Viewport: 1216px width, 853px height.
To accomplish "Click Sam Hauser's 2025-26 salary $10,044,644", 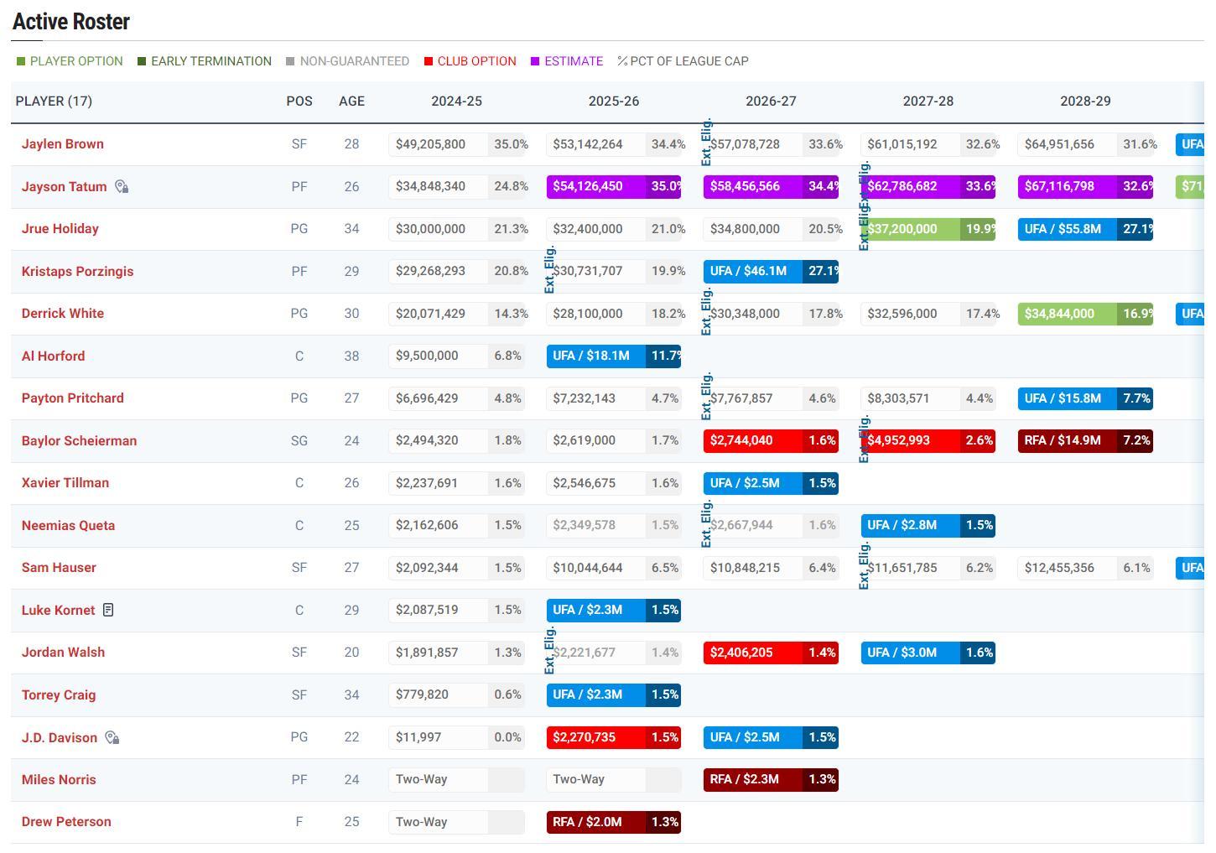I will (595, 568).
